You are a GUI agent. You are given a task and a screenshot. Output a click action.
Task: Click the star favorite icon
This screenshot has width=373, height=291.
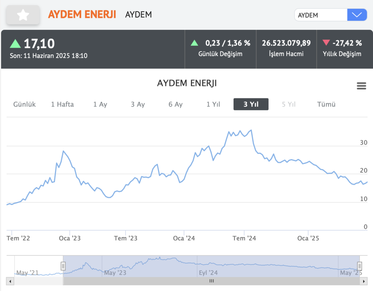coord(23,15)
